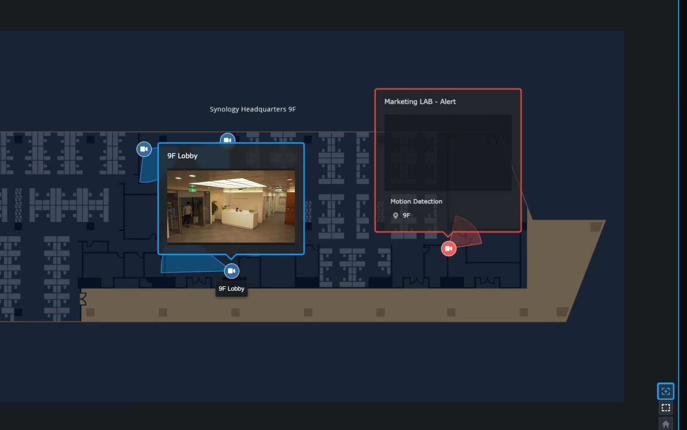Click the Marketing LAB - Alert title
This screenshot has width=687, height=430.
(x=420, y=102)
